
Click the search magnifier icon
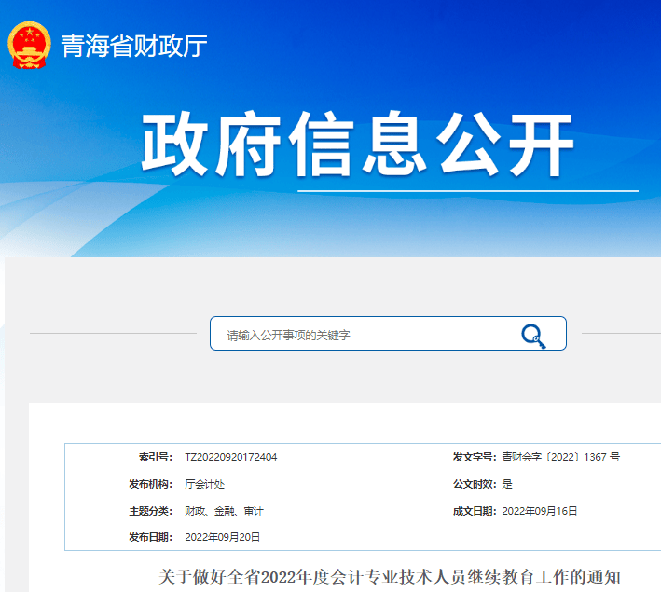[x=533, y=336]
